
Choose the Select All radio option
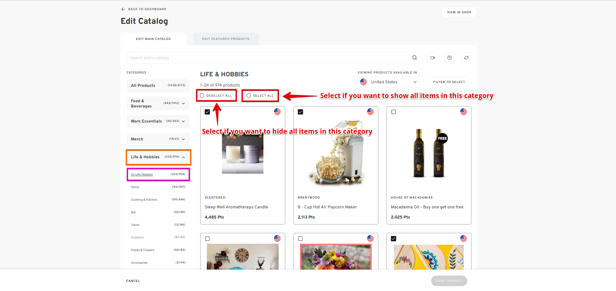(249, 96)
